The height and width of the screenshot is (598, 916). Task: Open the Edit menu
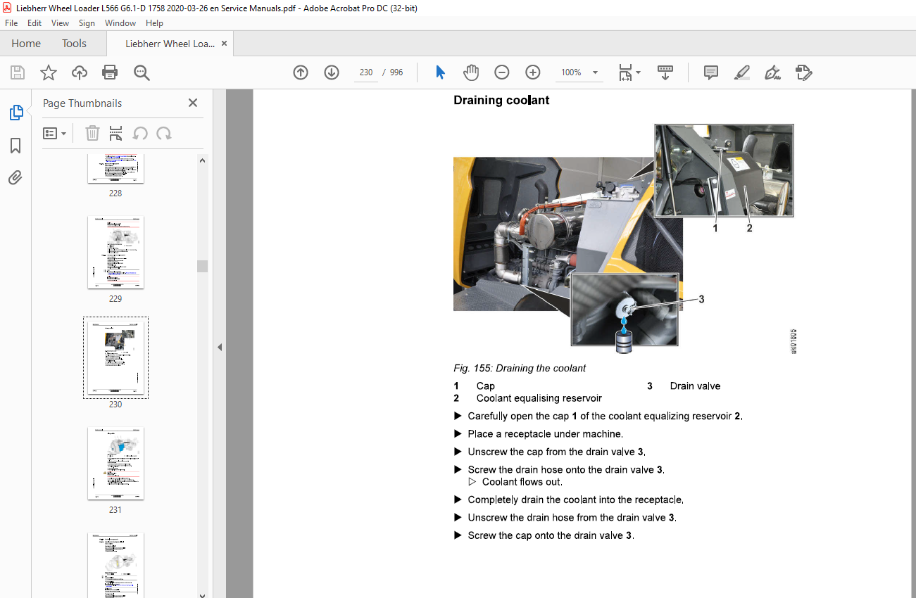34,23
